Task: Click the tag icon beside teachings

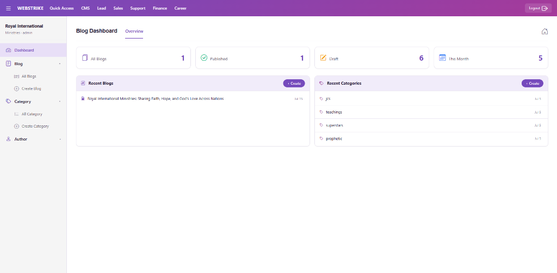Action: tap(321, 112)
